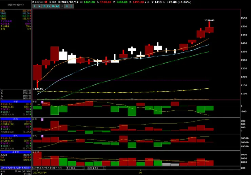Click the volume 1413 in top bar

[158, 2]
